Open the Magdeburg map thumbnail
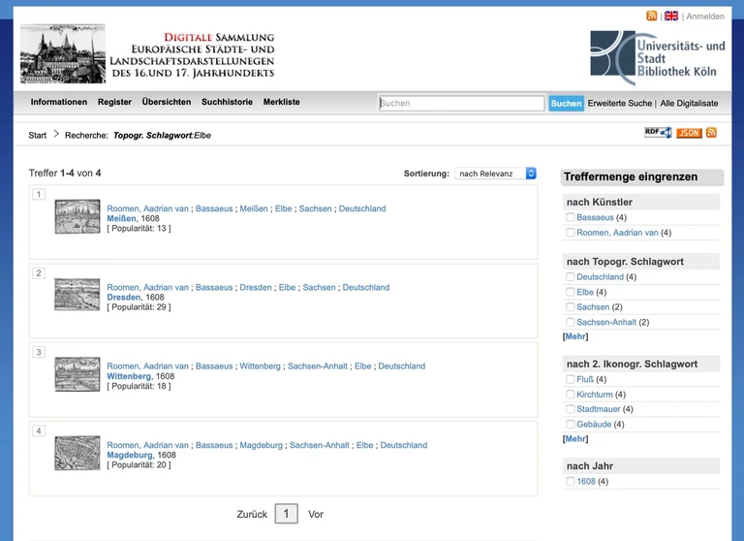 pos(77,453)
